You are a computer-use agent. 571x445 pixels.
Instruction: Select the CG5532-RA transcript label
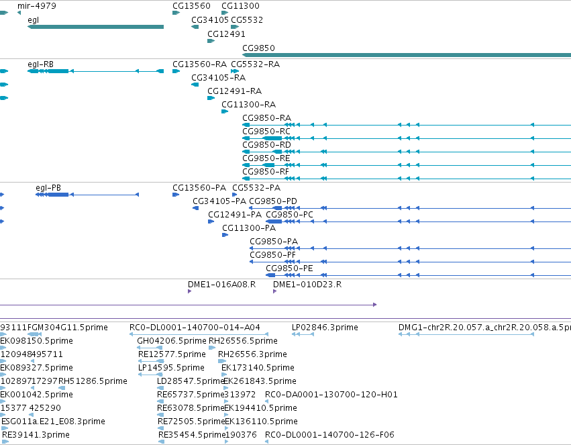(255, 64)
